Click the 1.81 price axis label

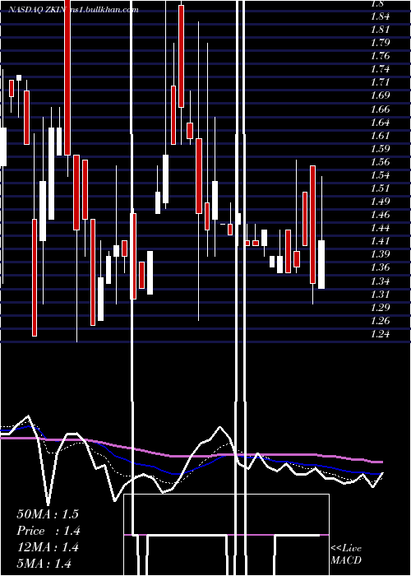380,30
